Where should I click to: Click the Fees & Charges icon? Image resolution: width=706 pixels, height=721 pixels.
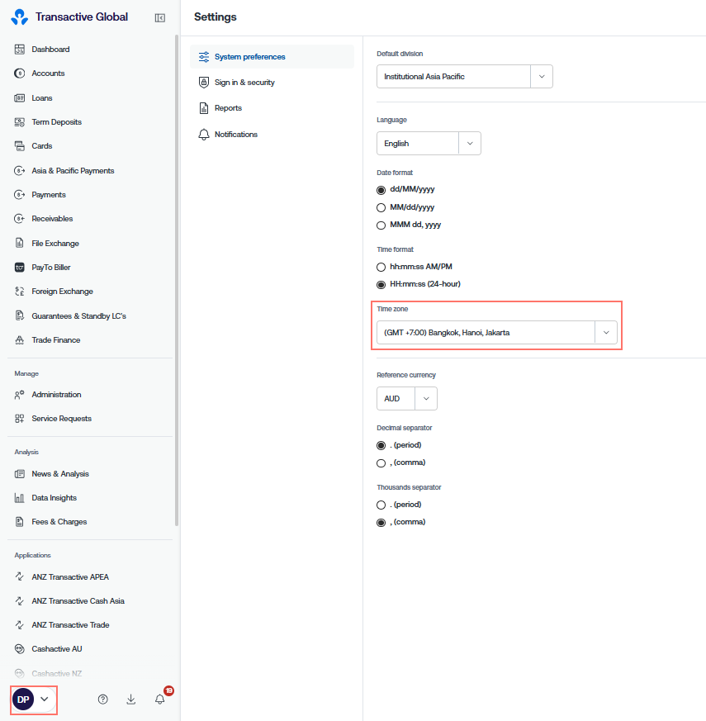(19, 521)
